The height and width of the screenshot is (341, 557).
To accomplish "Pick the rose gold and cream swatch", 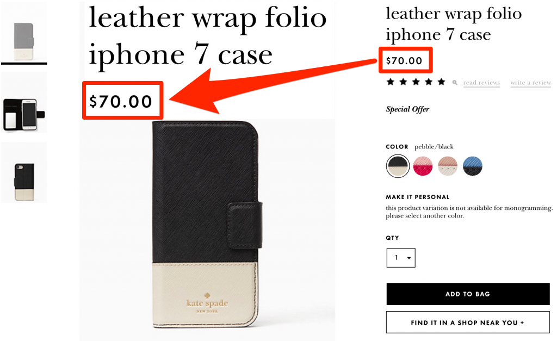I will [448, 166].
